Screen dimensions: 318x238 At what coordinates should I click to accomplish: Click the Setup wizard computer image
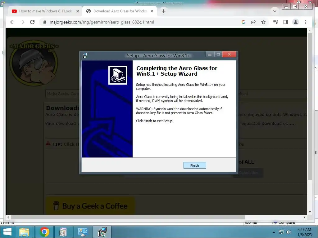coord(118,75)
